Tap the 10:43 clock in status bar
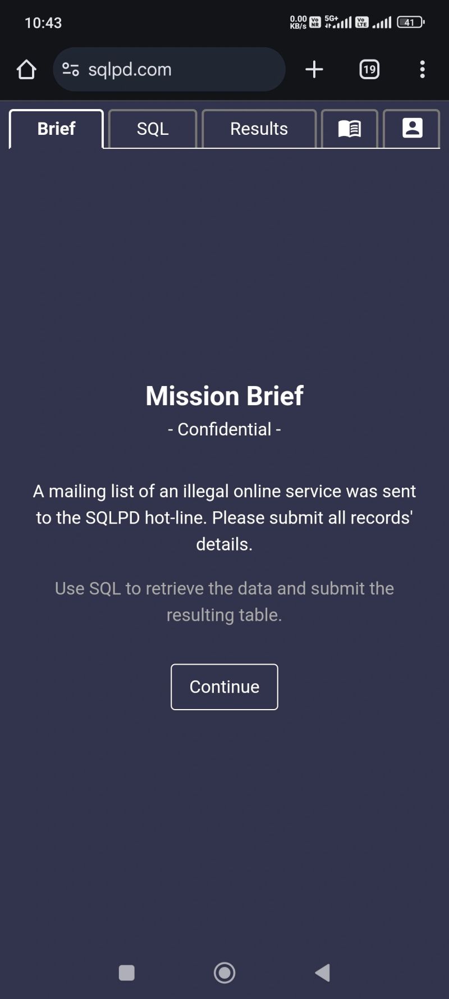Image resolution: width=449 pixels, height=999 pixels. 43,23
